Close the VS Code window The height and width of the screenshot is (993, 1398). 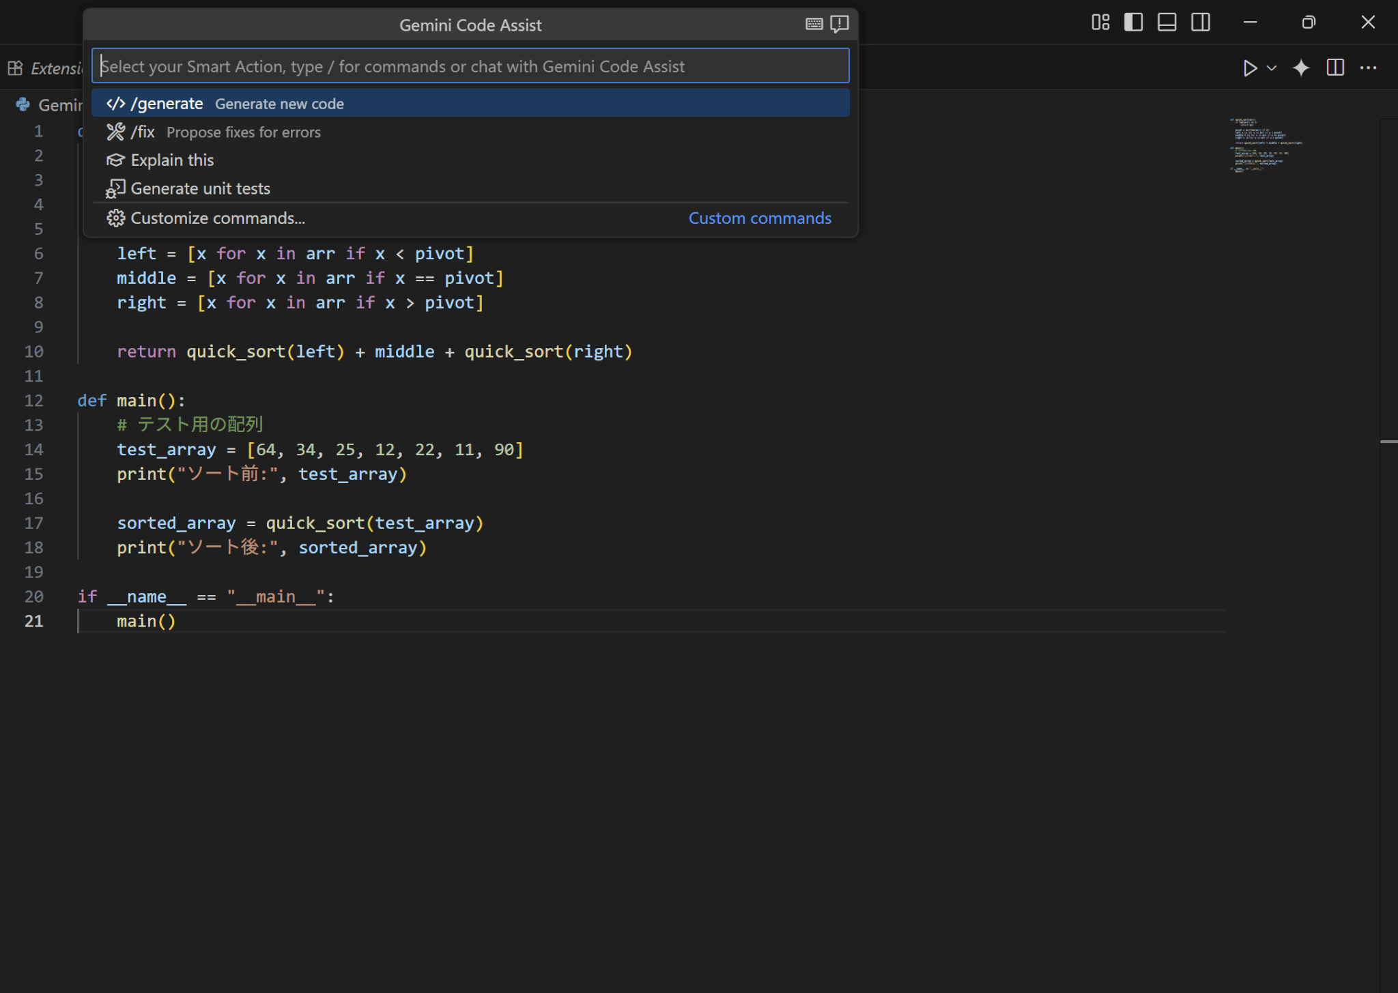tap(1367, 23)
